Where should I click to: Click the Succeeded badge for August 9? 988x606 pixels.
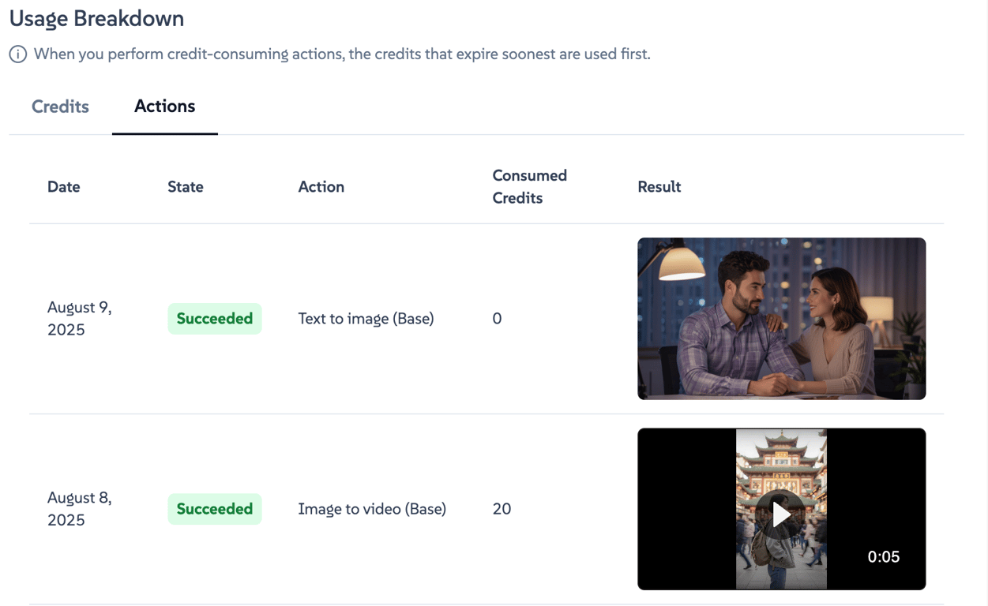tap(214, 319)
